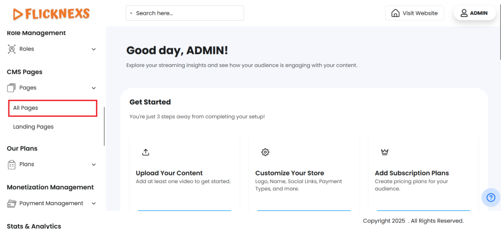
Task: Open the blue help question mark button
Action: click(490, 198)
